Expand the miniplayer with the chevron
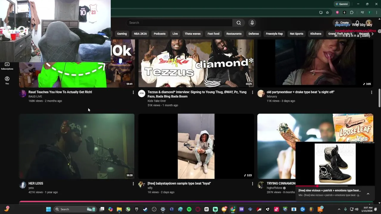This screenshot has height=214, width=381. tap(368, 194)
